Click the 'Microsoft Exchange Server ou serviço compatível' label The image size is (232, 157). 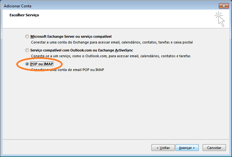point(71,36)
